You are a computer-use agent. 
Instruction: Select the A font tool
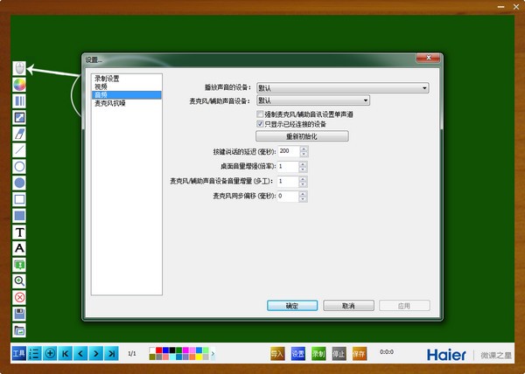(x=19, y=248)
